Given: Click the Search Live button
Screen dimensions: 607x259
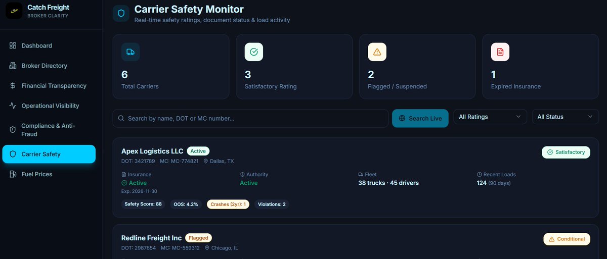Looking at the screenshot, I should click(x=420, y=118).
